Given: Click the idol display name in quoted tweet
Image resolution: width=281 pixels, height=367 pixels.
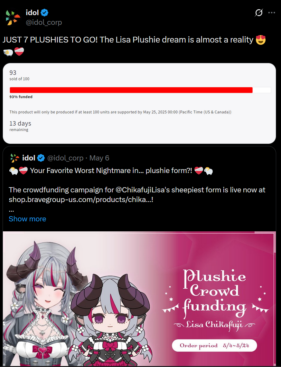Looking at the screenshot, I should 29,158.
